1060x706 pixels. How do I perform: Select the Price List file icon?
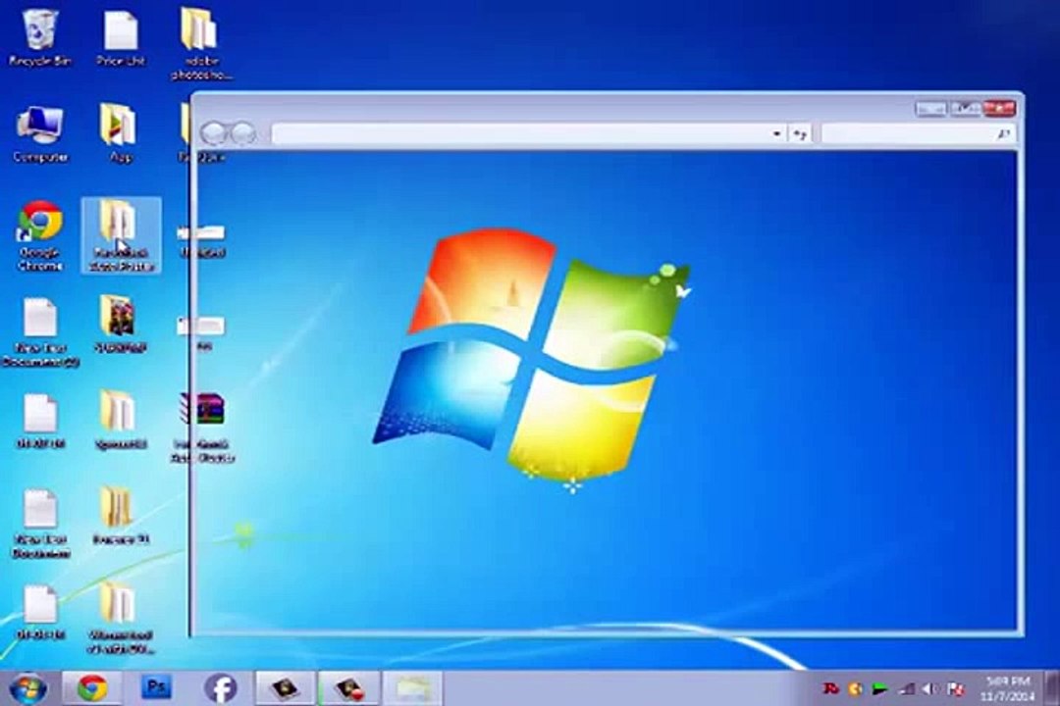[x=121, y=37]
